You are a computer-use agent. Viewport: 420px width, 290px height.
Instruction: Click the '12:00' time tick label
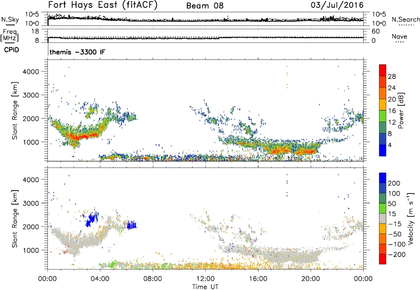(x=205, y=279)
